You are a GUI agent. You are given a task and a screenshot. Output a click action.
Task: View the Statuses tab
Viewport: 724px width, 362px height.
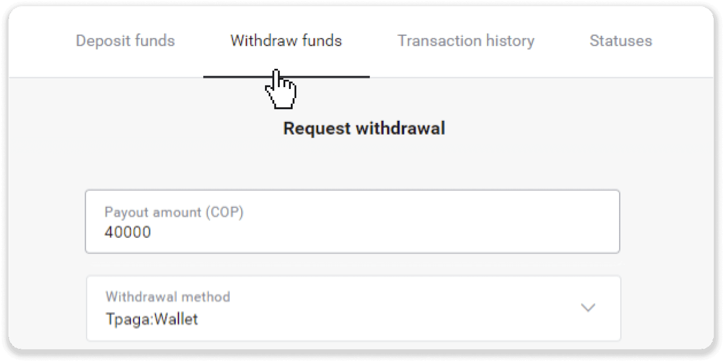620,41
